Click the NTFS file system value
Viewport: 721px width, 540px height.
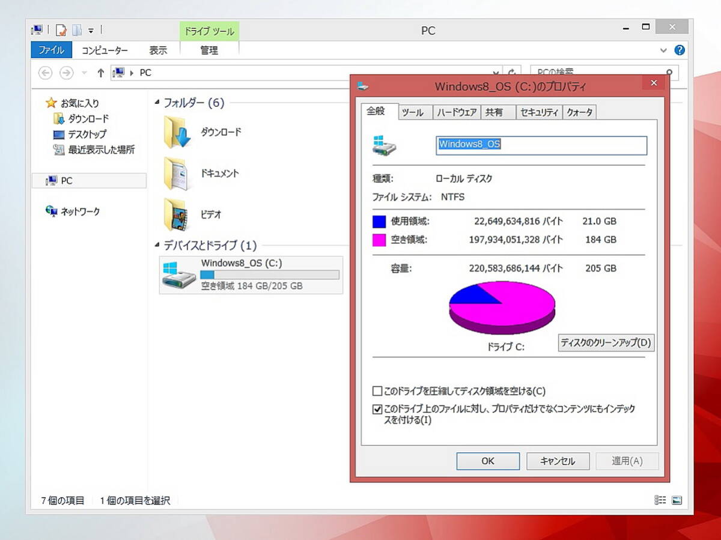click(x=452, y=197)
